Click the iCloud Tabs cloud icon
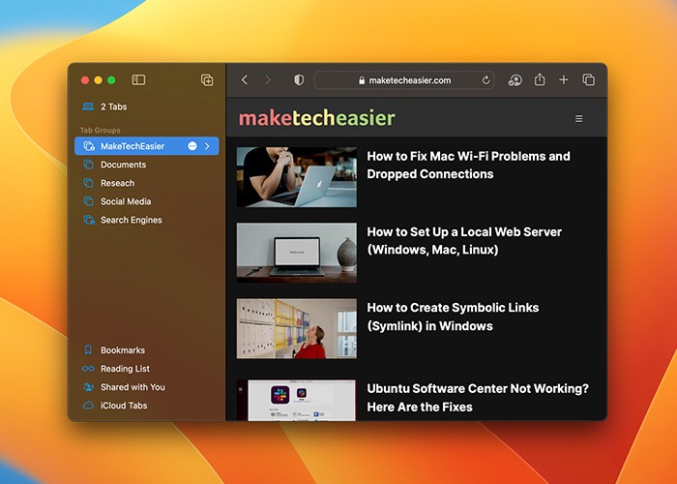This screenshot has height=484, width=677. (88, 406)
